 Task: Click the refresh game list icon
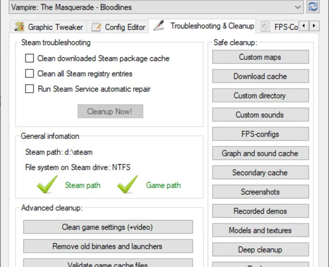(313, 7)
